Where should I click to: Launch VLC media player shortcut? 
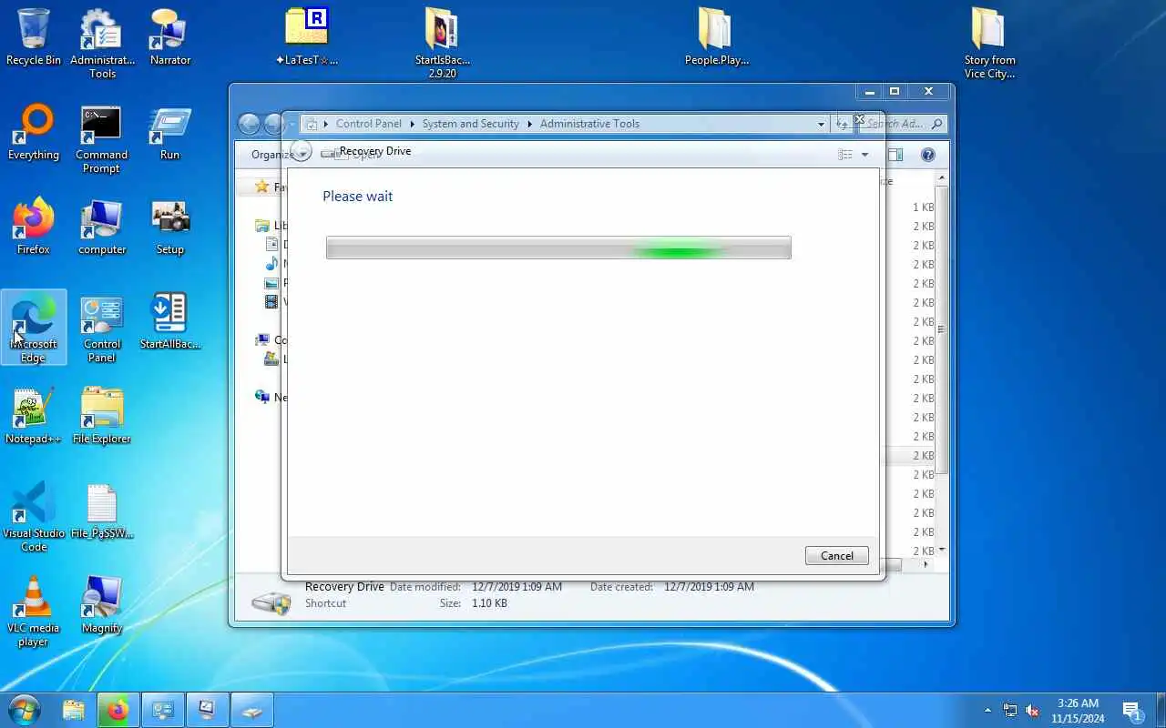pos(34,611)
